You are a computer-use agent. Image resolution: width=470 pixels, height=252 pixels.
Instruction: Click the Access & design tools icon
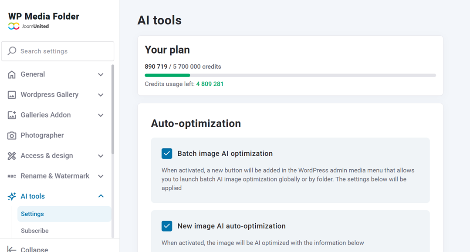point(12,155)
